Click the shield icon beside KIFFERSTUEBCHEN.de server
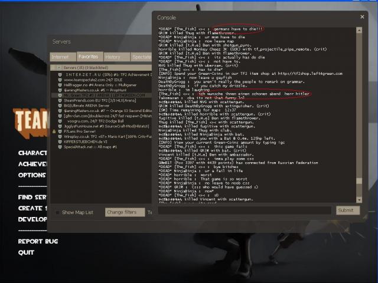 (x=60, y=141)
